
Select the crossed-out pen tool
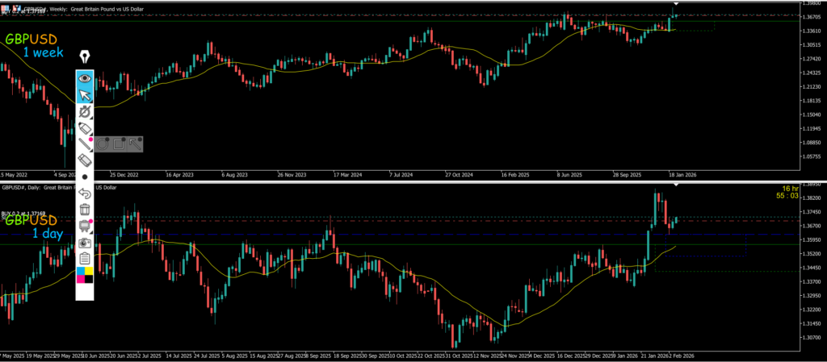pyautogui.click(x=85, y=112)
